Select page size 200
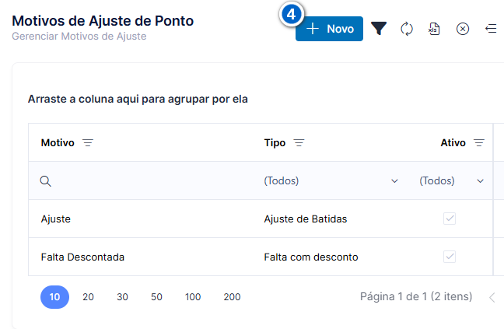Image resolution: width=504 pixels, height=329 pixels. click(x=232, y=297)
